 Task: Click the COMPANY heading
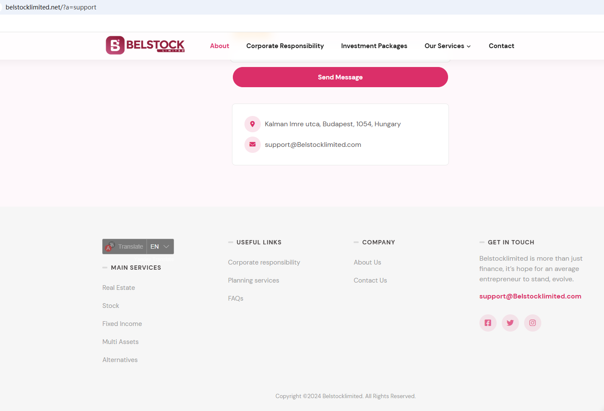tap(378, 242)
